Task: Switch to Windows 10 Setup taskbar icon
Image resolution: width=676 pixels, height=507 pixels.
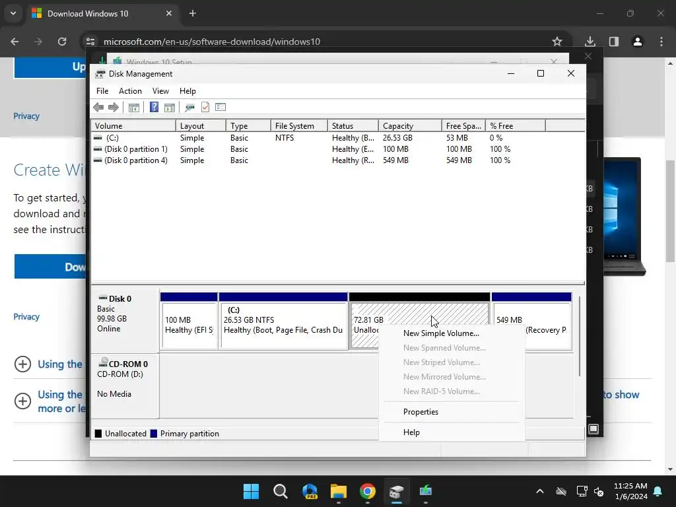Action: click(426, 491)
